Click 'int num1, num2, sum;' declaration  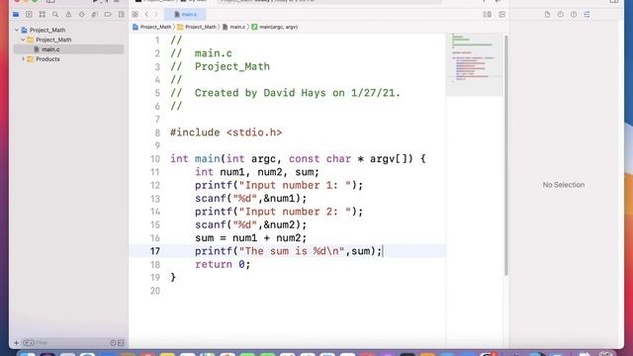tap(257, 172)
